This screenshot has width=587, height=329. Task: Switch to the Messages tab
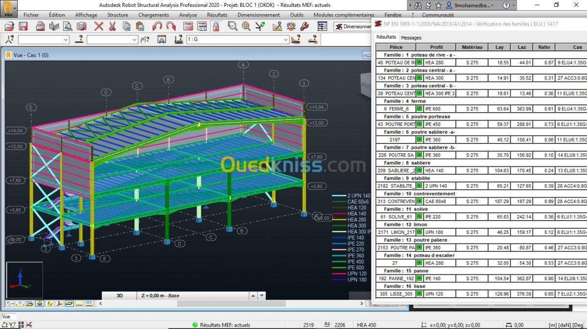click(x=411, y=38)
